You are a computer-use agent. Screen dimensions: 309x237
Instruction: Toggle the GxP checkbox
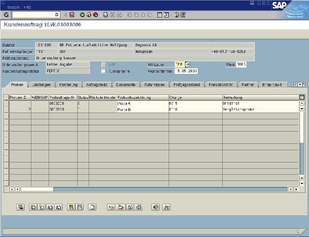pos(103,64)
